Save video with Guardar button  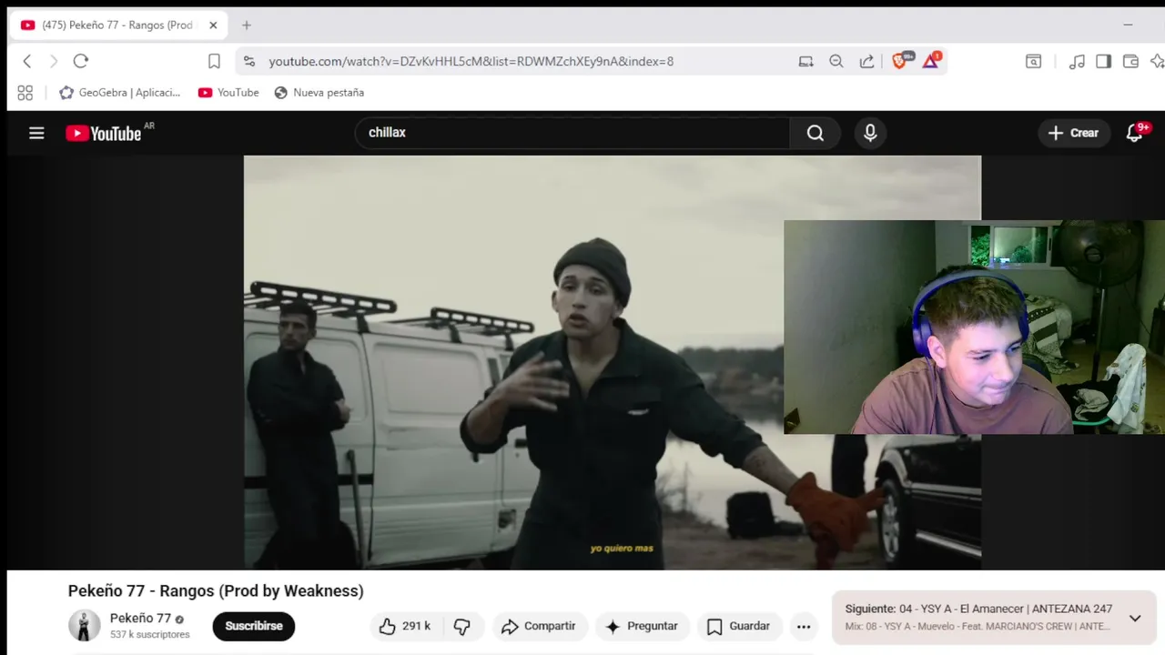coord(739,626)
